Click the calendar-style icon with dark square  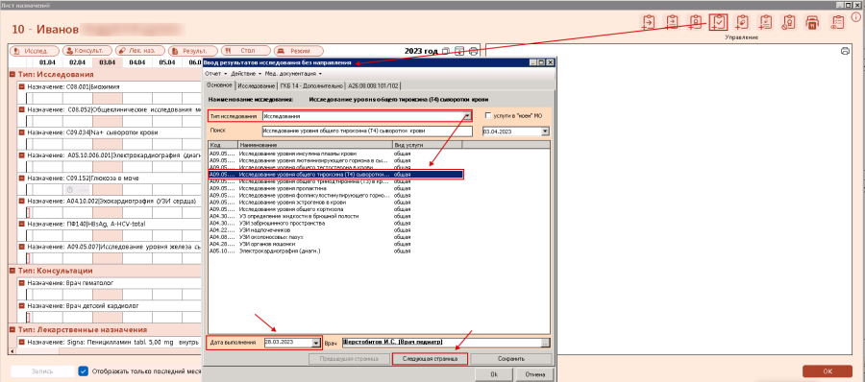pos(812,22)
